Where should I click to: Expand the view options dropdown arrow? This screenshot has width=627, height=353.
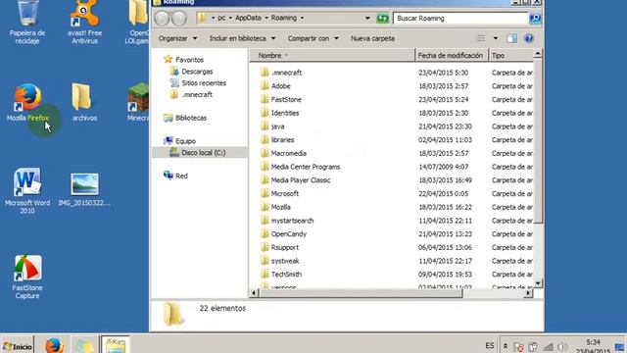click(x=496, y=38)
